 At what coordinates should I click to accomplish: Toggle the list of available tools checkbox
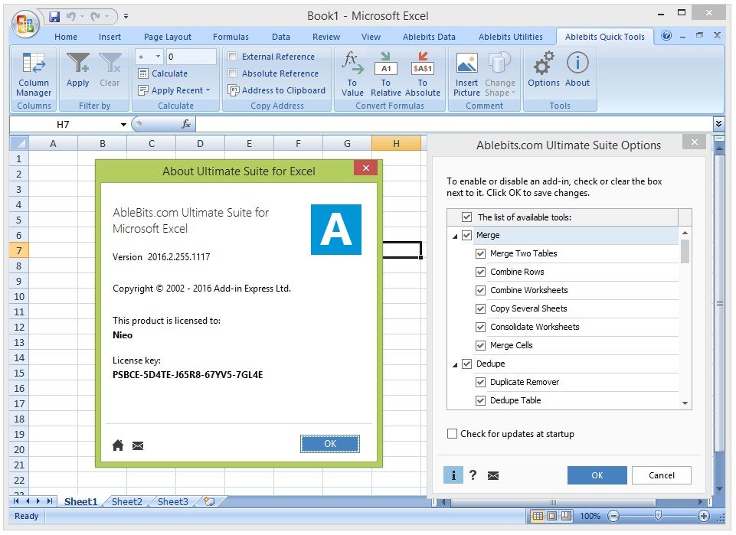pos(466,217)
